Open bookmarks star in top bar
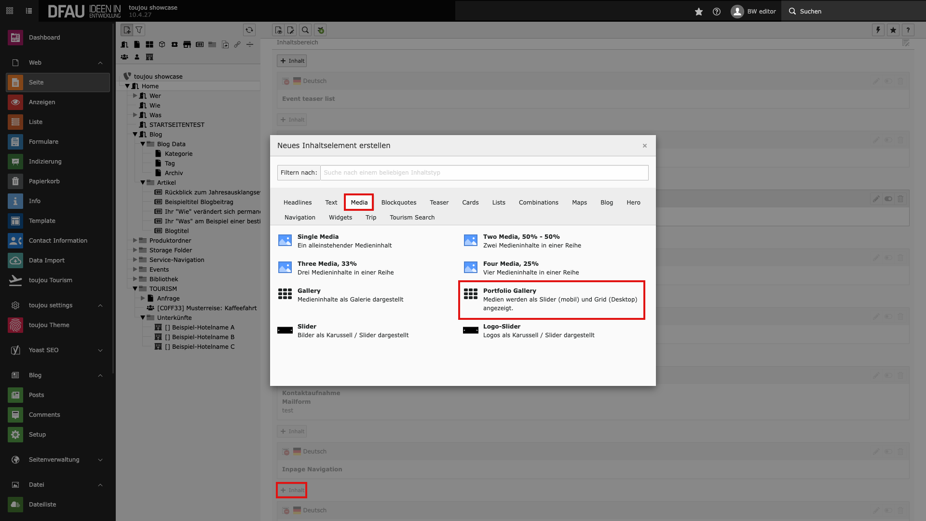 tap(698, 12)
